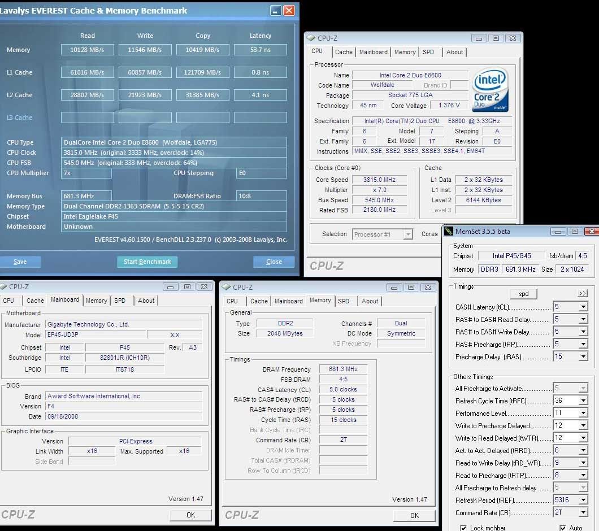Viewport: 599px width, 531px height.
Task: Click the Core Speed value 3815.0 MHz
Action: coord(379,180)
